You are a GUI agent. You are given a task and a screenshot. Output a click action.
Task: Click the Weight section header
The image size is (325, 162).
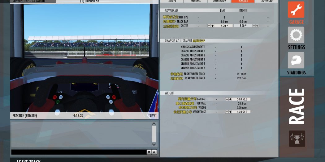170,93
